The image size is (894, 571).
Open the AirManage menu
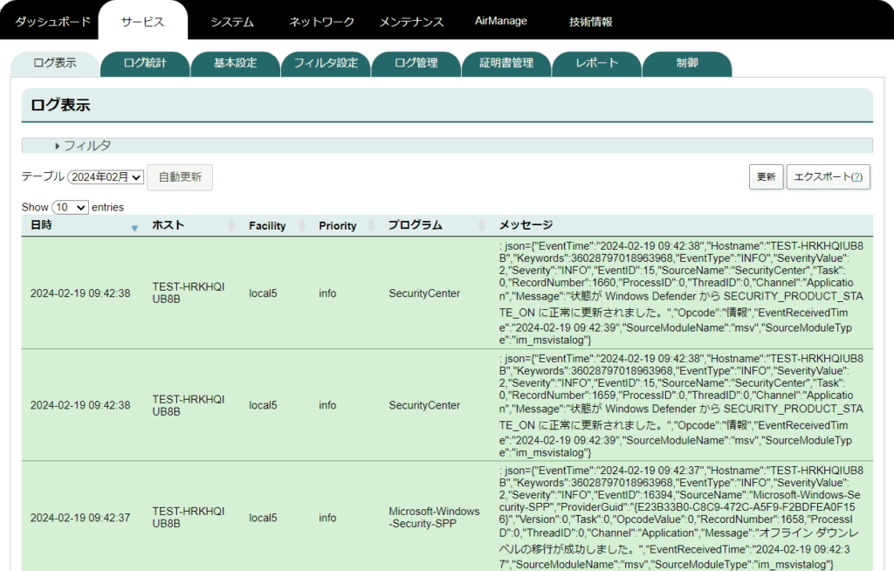click(x=500, y=19)
